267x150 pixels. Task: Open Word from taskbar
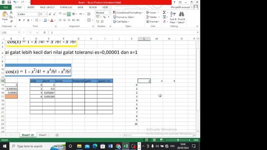coord(110,146)
